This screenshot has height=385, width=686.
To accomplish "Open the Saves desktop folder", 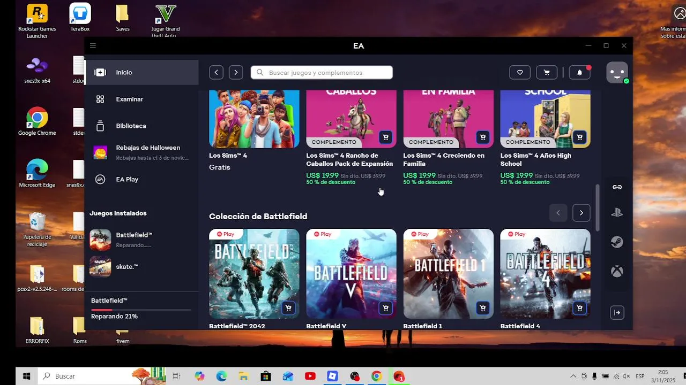I will [x=123, y=18].
